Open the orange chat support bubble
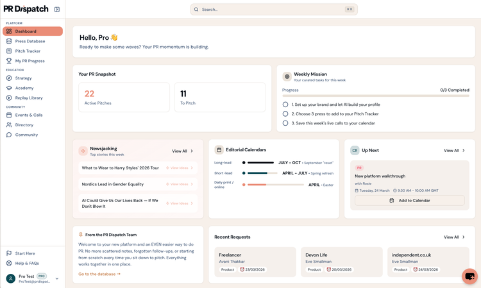 (469, 276)
